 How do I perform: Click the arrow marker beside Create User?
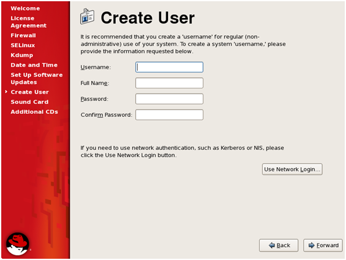[x=6, y=92]
